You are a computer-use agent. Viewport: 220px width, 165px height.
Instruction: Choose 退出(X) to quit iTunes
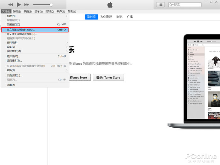coord(35,85)
